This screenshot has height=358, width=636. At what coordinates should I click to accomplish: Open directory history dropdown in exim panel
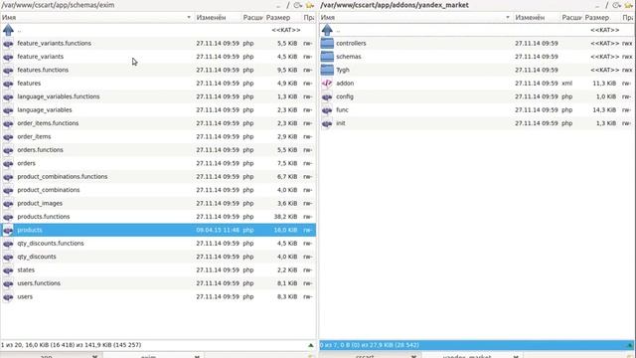pos(298,5)
